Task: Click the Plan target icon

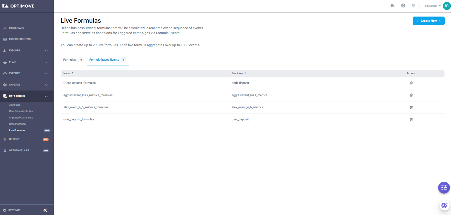Action: pyautogui.click(x=5, y=62)
